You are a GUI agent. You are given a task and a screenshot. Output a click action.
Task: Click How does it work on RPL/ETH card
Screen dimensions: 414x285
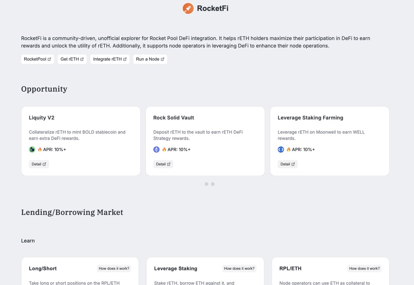tap(364, 268)
